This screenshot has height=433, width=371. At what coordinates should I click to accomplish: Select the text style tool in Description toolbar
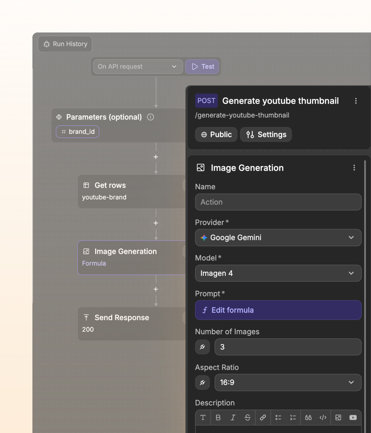tap(203, 418)
